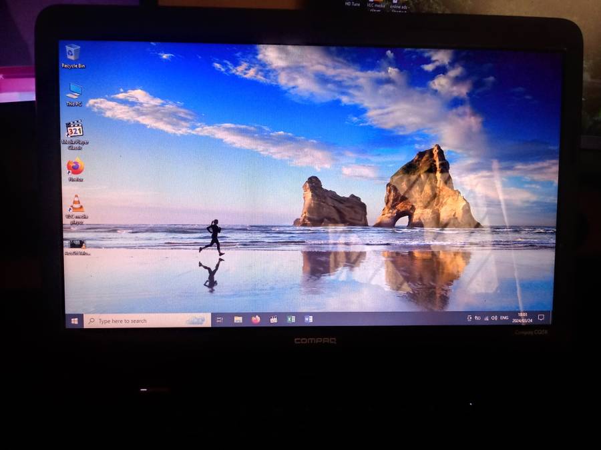Viewport: 601px width, 450px height.
Task: Open the clapperboard media app in taskbar
Action: tap(273, 319)
